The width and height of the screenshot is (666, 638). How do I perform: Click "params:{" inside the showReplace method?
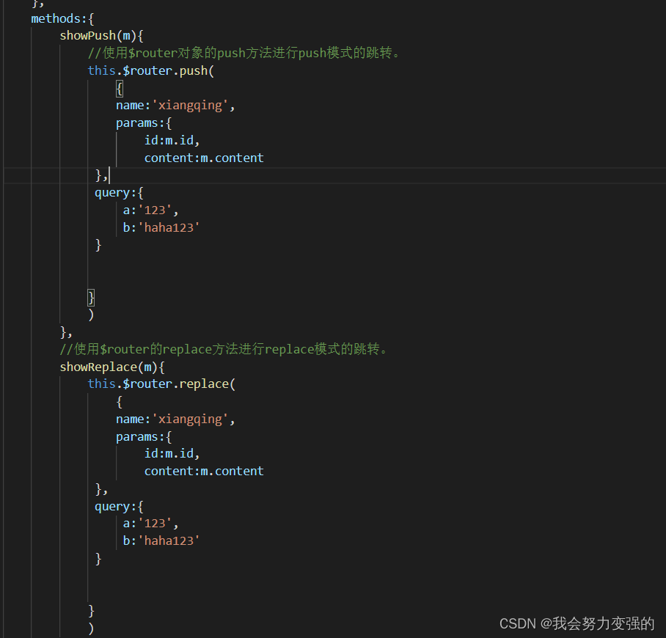[144, 437]
